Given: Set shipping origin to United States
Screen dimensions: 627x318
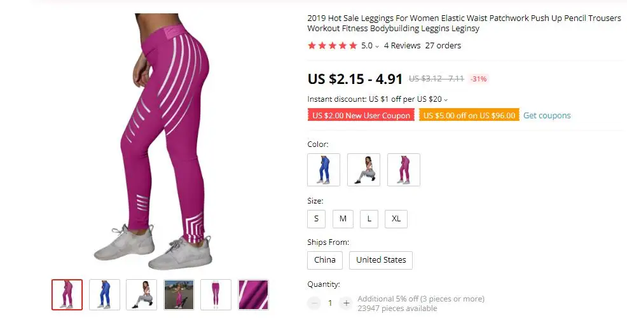Looking at the screenshot, I should click(381, 260).
